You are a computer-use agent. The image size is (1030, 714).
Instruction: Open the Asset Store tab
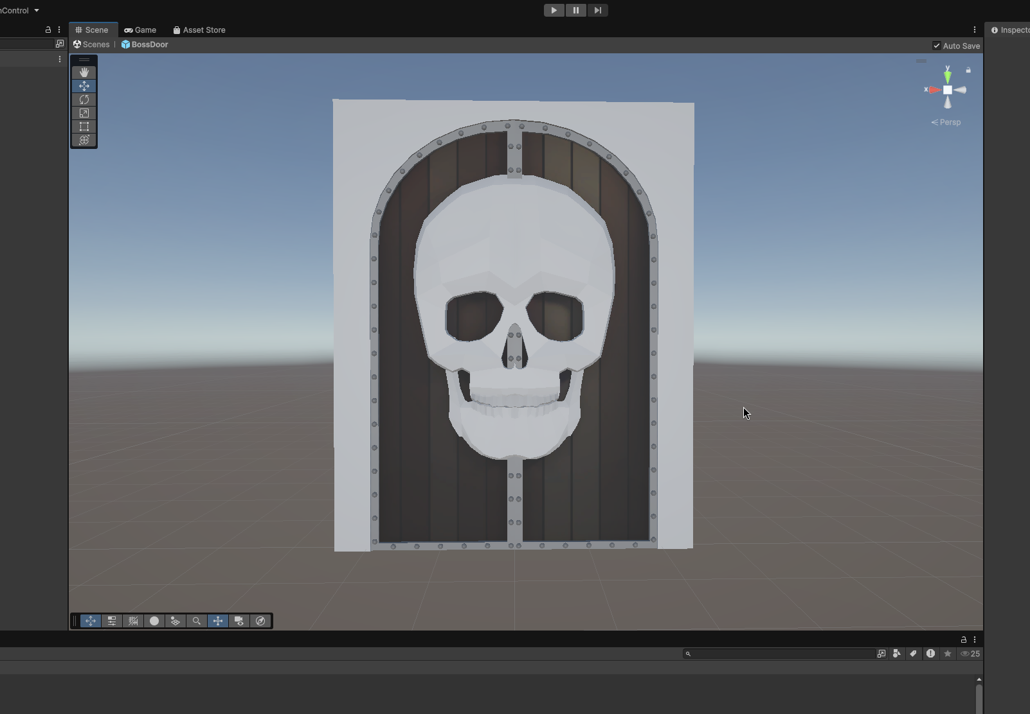click(199, 30)
